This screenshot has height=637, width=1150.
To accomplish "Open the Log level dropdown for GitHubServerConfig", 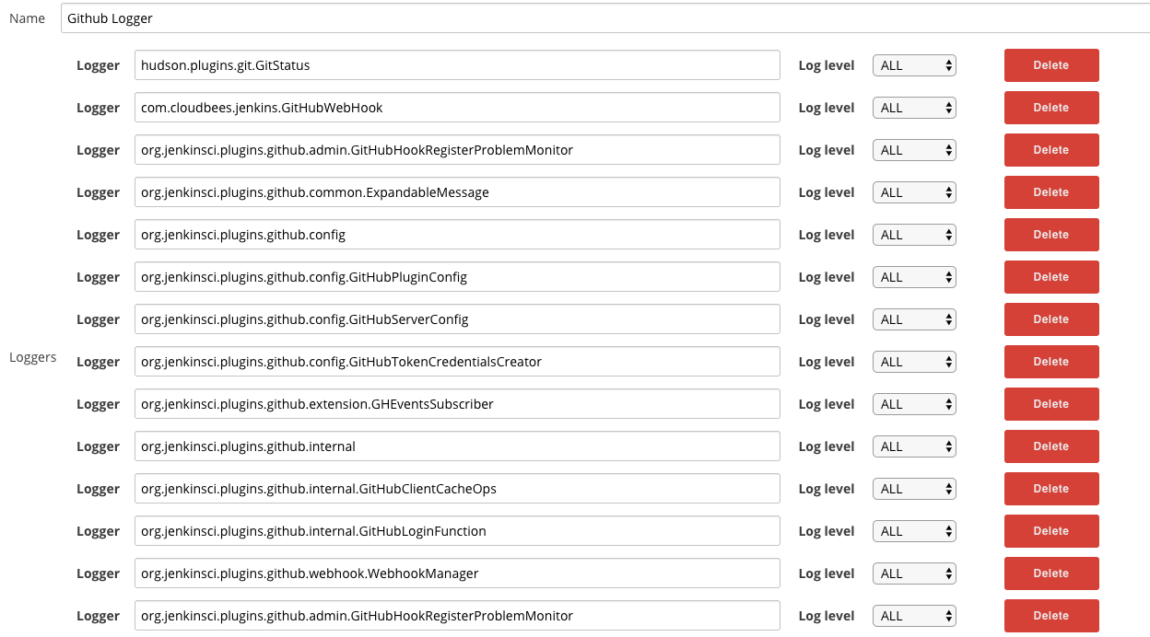I will click(x=913, y=318).
